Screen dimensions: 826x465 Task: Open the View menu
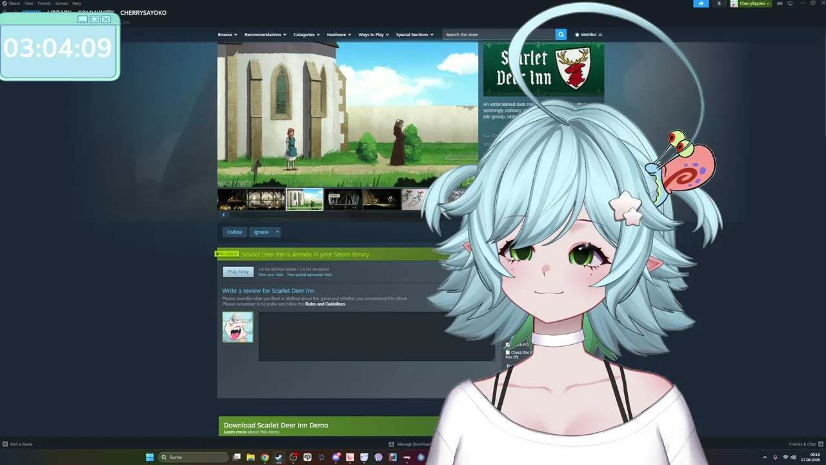[29, 3]
